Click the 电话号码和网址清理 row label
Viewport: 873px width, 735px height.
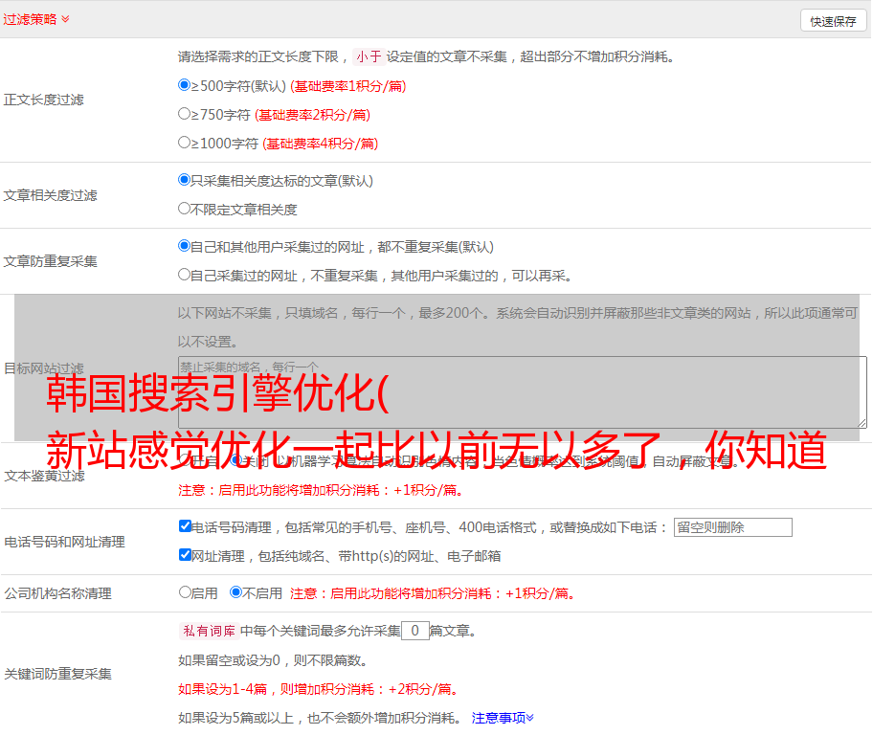(64, 543)
